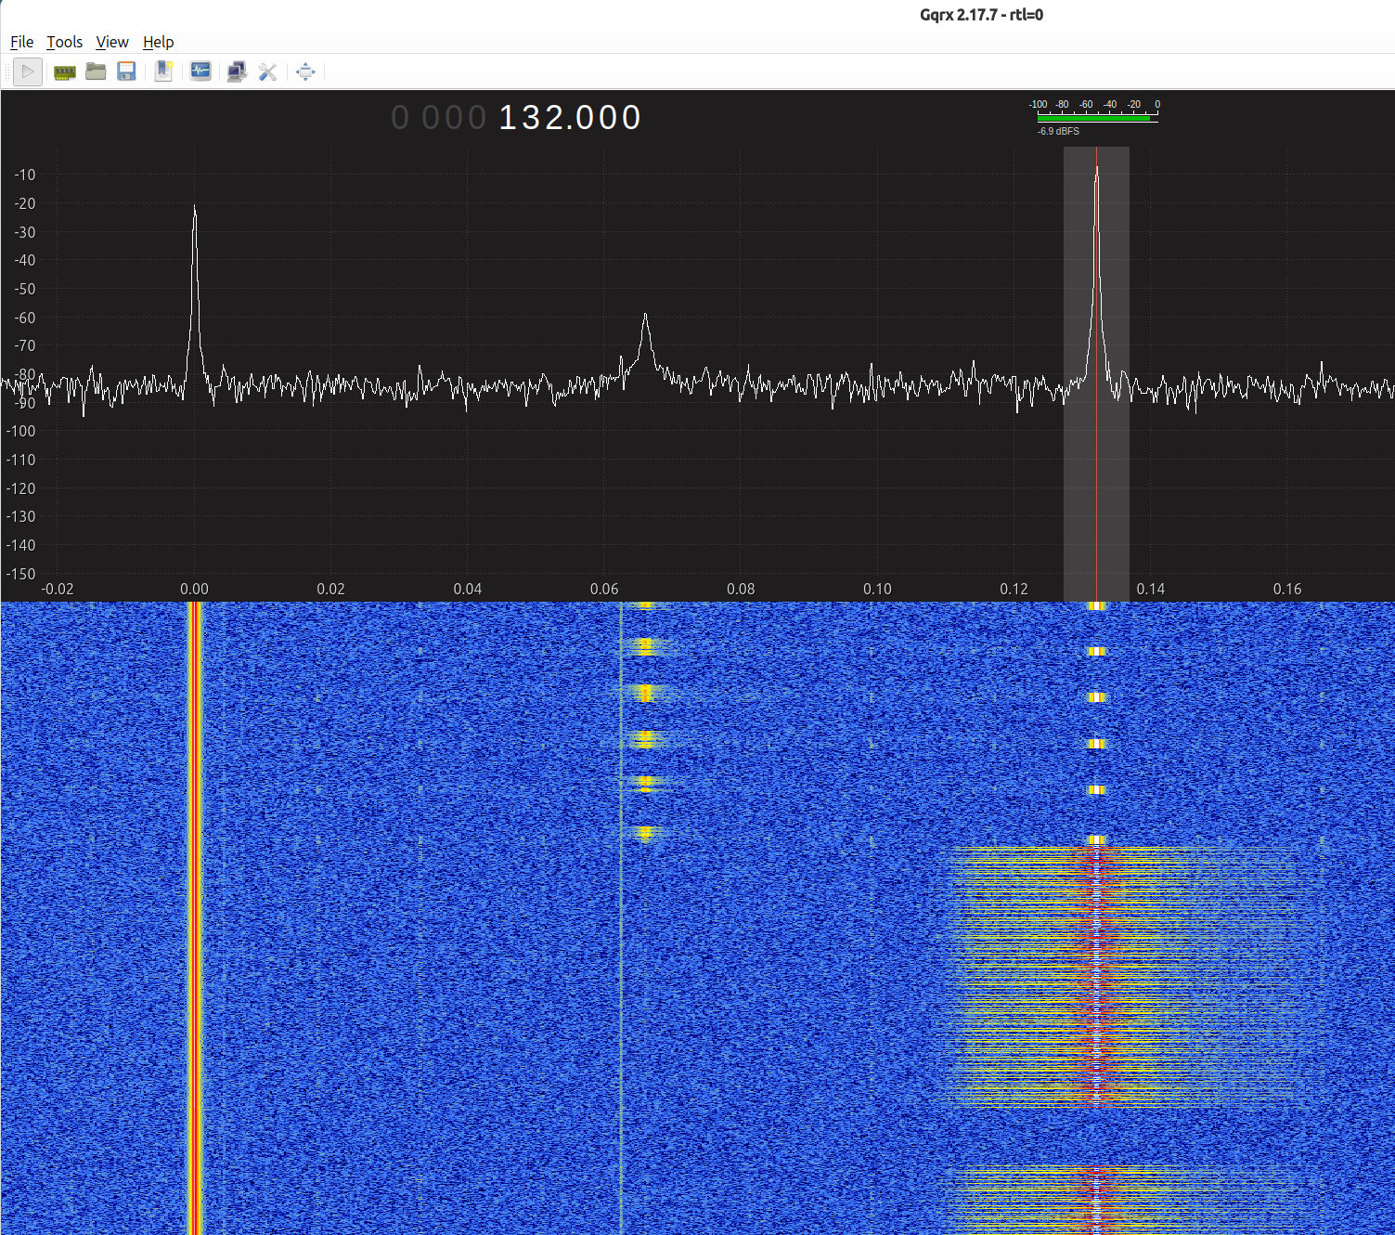Viewport: 1395px width, 1235px height.
Task: Save settings with the floppy disk icon
Action: pos(127,71)
